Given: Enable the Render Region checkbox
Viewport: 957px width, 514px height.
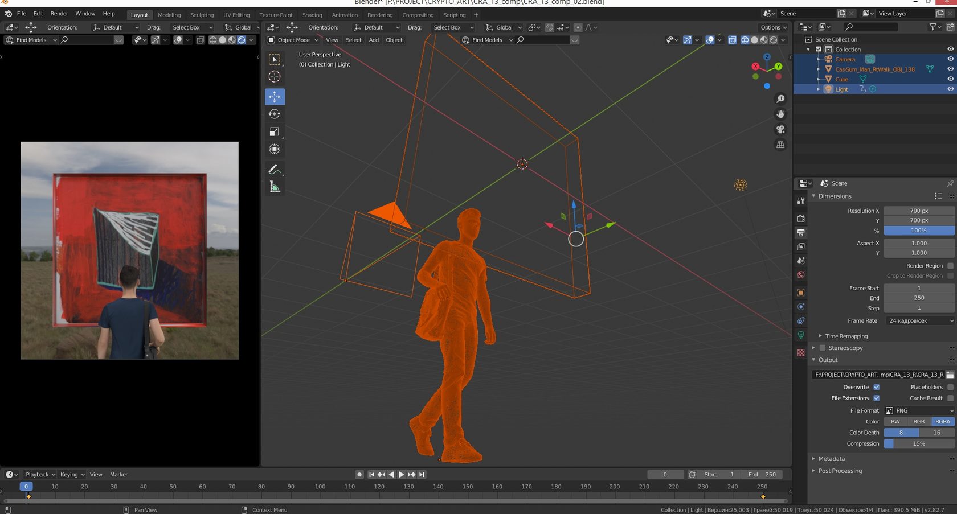Looking at the screenshot, I should 950,266.
